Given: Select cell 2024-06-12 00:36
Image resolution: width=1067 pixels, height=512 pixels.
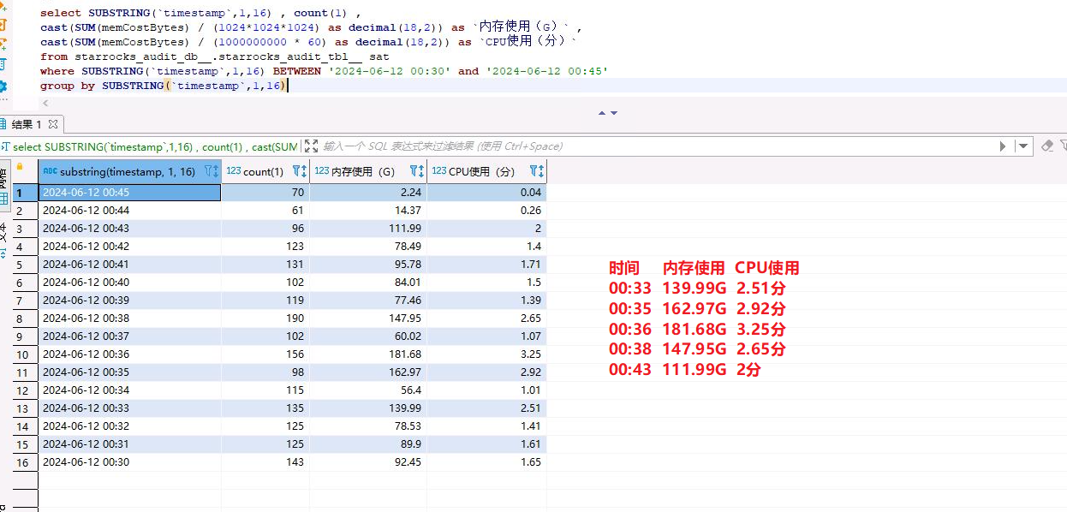Looking at the screenshot, I should point(130,354).
